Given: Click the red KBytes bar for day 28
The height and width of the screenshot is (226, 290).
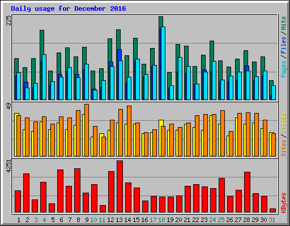Looking at the screenshot, I should click(247, 192).
